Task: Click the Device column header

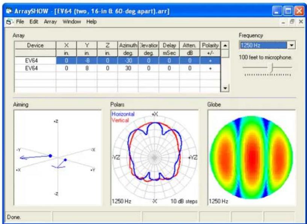Action: pyautogui.click(x=35, y=45)
